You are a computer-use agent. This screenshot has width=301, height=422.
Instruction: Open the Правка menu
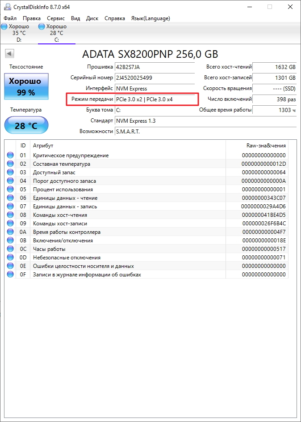[32, 18]
